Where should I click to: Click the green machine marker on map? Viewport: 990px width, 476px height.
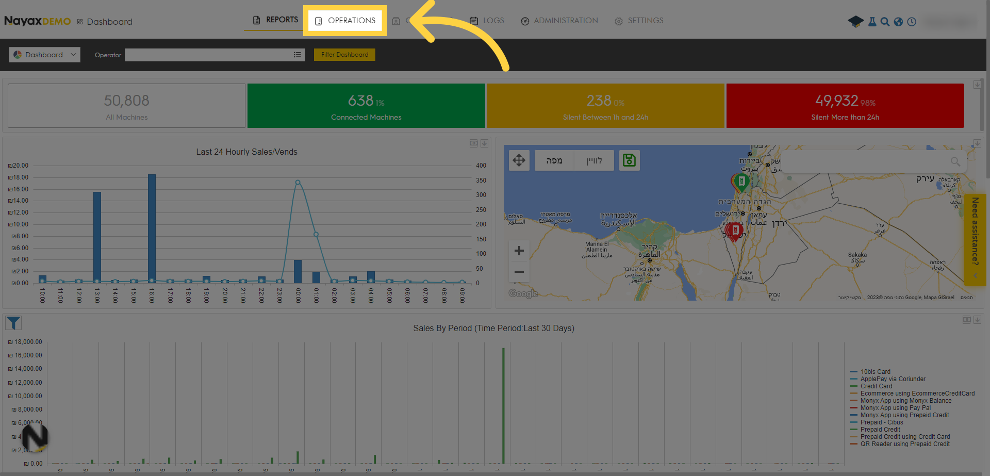point(742,182)
